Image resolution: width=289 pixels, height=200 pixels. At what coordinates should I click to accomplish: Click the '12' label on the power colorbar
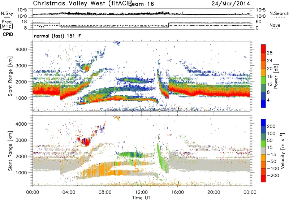[269, 84]
